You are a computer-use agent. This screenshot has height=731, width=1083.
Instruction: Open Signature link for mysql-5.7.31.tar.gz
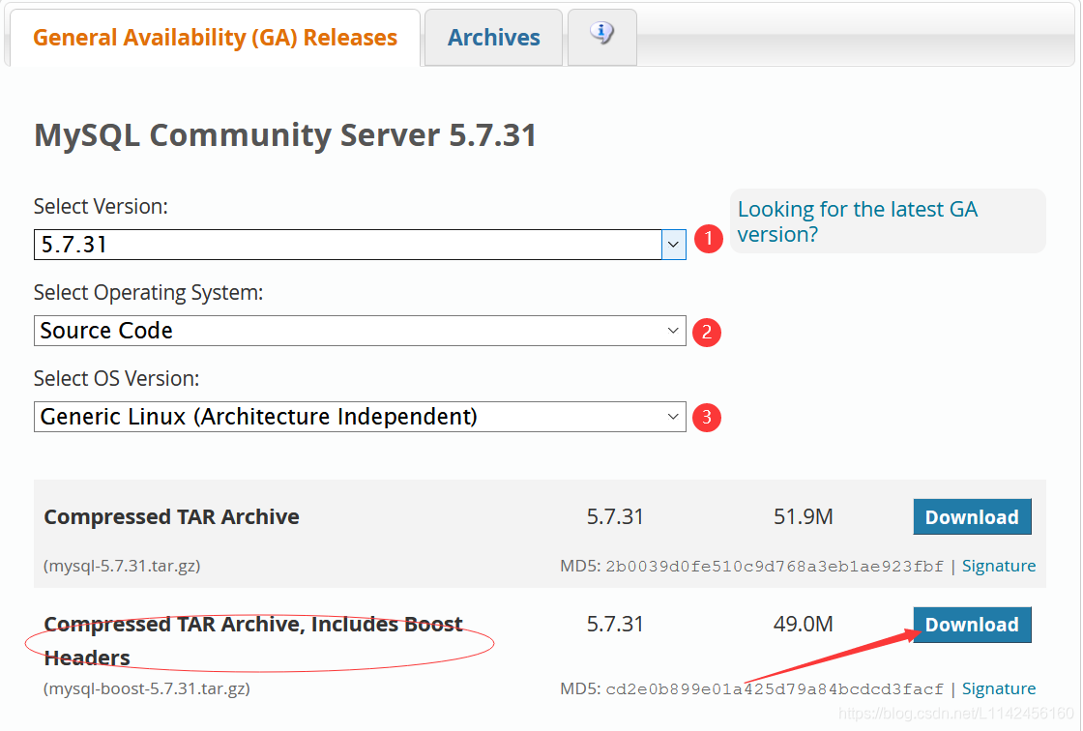pyautogui.click(x=999, y=566)
